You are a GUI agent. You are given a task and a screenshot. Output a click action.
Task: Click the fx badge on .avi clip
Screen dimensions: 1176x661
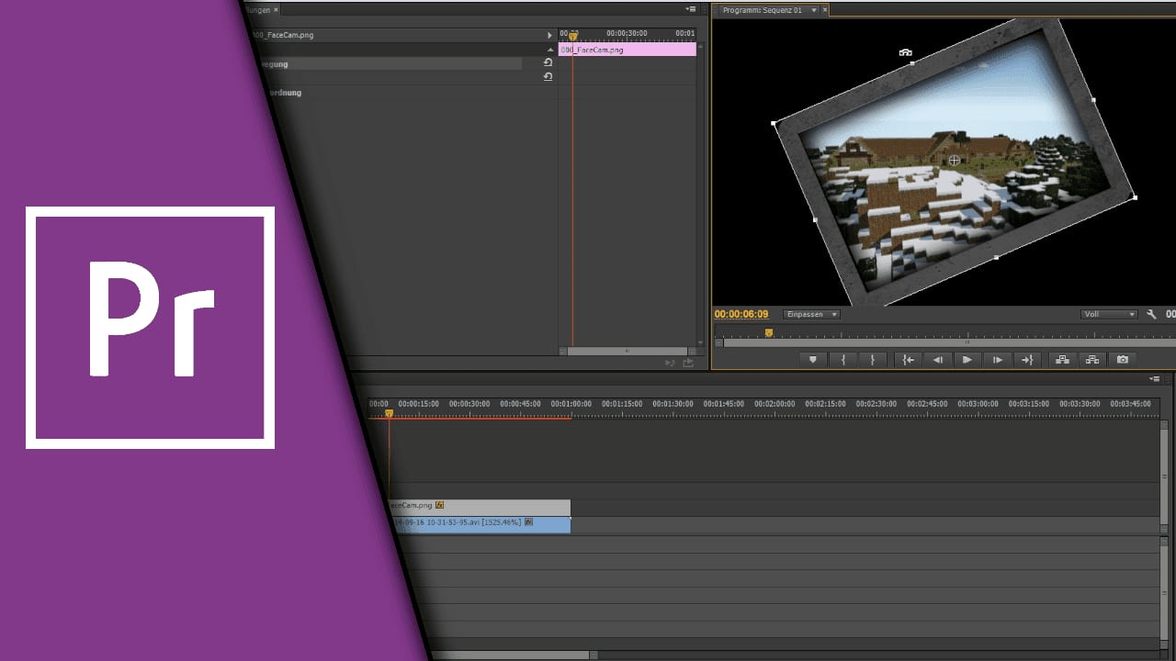pyautogui.click(x=528, y=521)
